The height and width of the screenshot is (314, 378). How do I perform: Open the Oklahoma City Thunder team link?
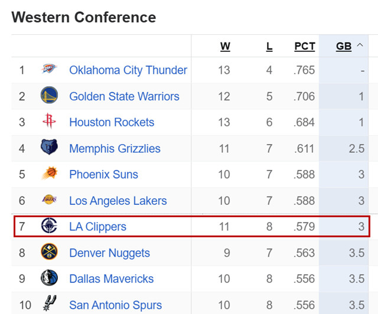(x=128, y=70)
